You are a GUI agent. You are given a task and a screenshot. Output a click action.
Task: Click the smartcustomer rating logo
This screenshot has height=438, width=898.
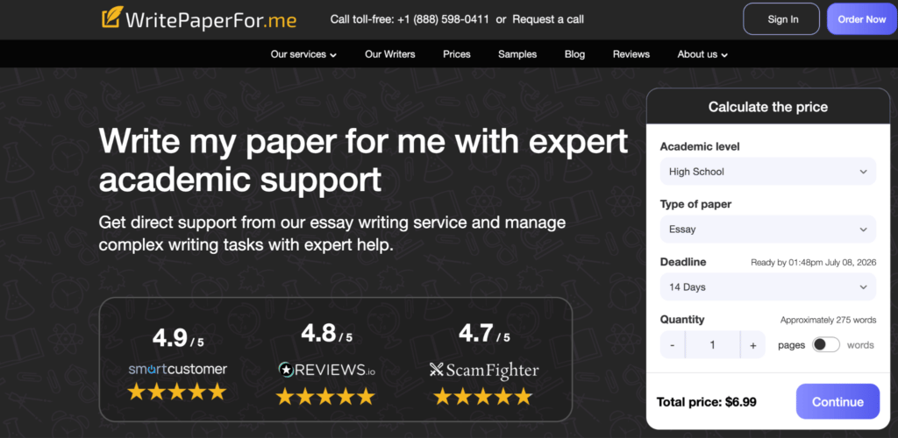pyautogui.click(x=177, y=370)
